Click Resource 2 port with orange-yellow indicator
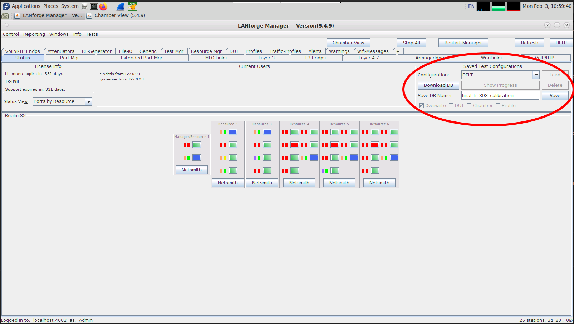The image size is (574, 324). point(233,158)
